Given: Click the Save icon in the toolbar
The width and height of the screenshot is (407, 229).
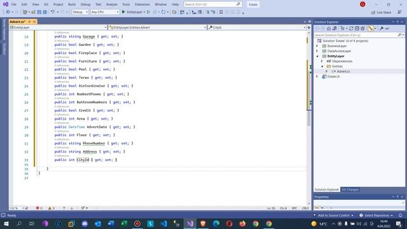Looking at the screenshot, I should [39, 12].
